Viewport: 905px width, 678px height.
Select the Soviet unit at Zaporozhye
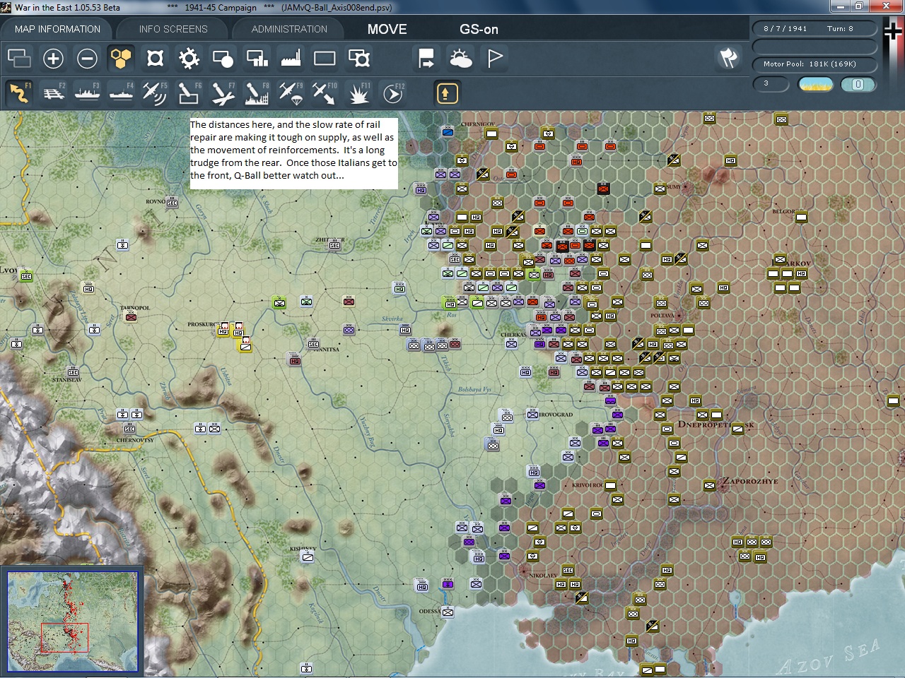pos(709,485)
